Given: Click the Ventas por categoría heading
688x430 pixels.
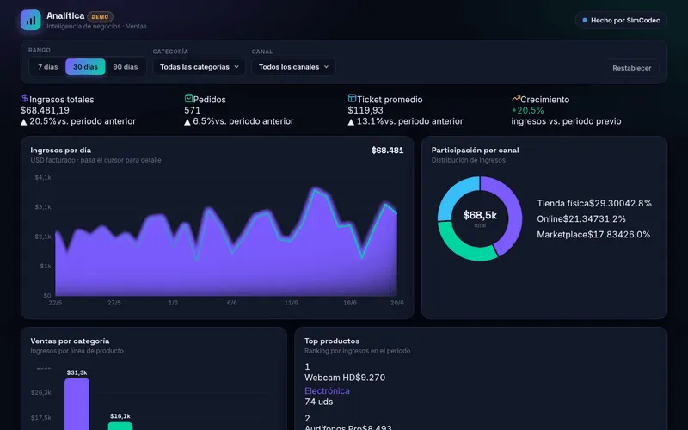Looking at the screenshot, I should click(x=70, y=341).
